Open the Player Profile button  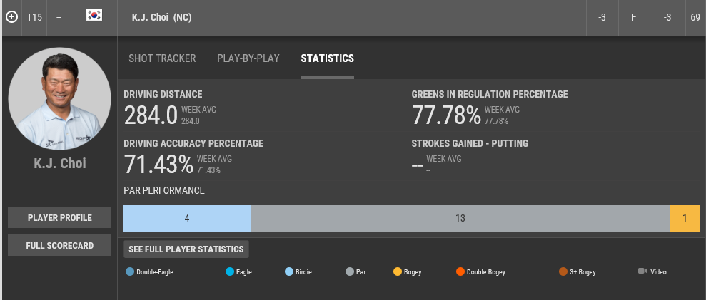coord(60,217)
